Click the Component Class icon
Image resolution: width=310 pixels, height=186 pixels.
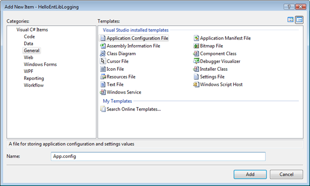196,54
